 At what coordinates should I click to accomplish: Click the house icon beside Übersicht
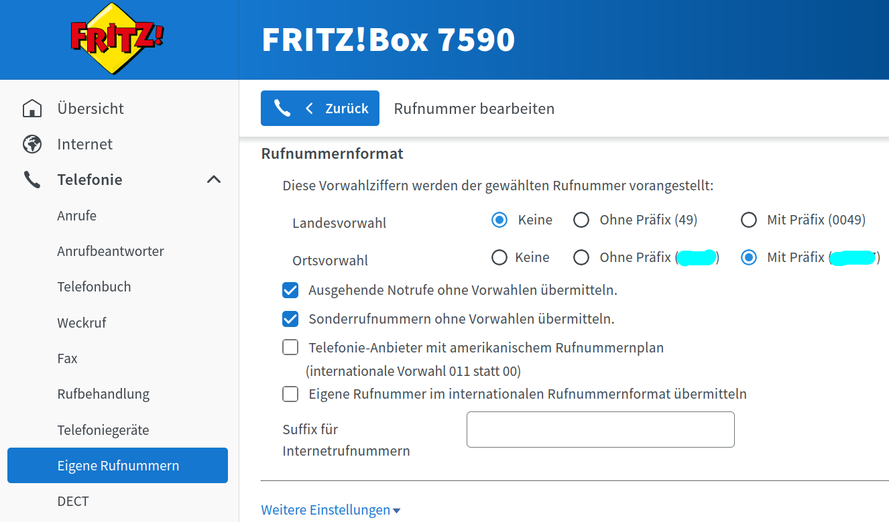[x=32, y=109]
